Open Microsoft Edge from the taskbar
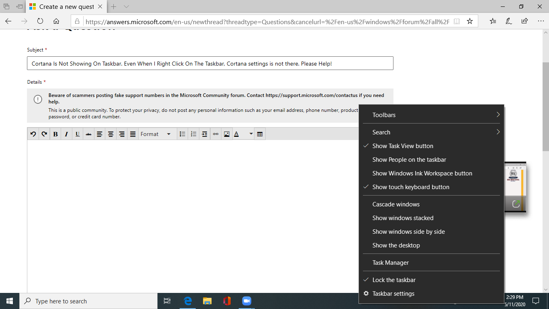This screenshot has width=549, height=309. point(188,301)
